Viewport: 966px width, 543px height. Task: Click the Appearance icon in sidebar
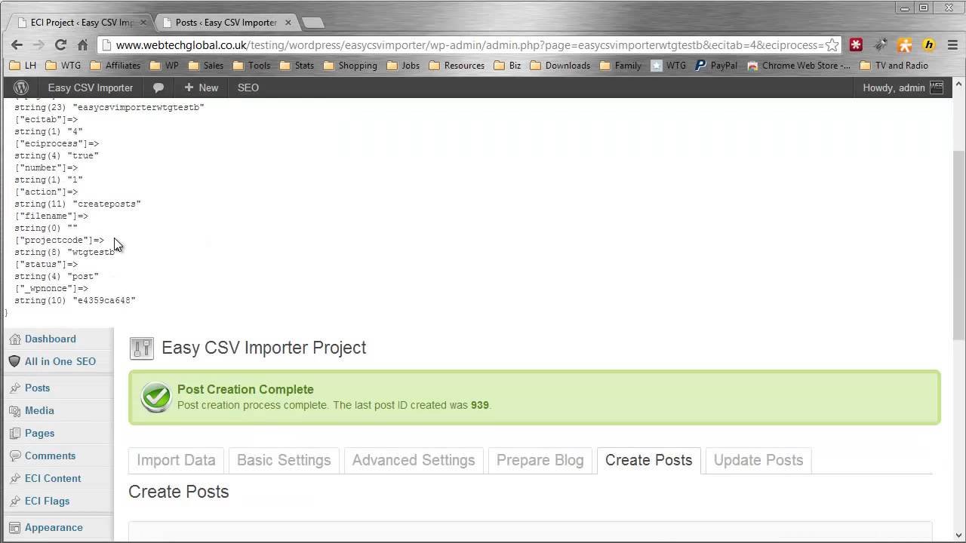point(15,527)
